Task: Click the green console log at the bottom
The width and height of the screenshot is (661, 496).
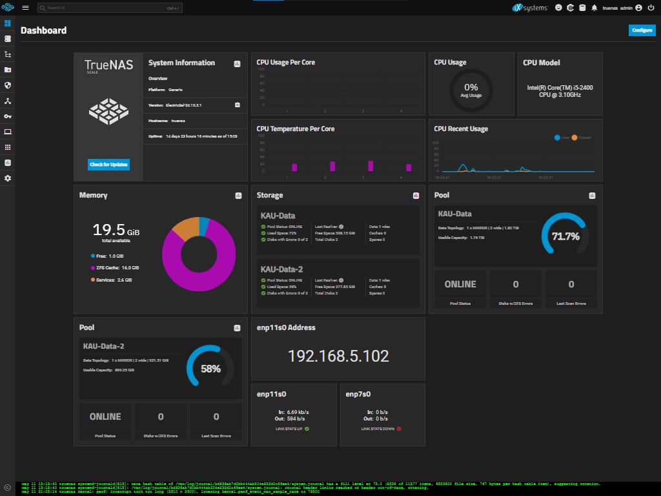Action: 338,488
